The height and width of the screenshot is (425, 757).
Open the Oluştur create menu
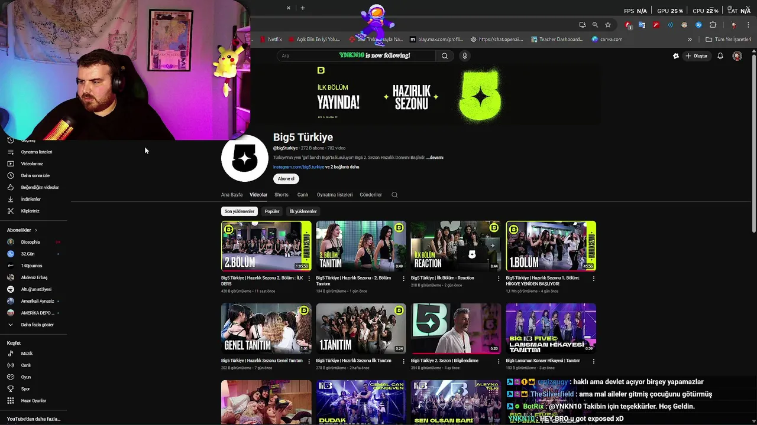697,56
